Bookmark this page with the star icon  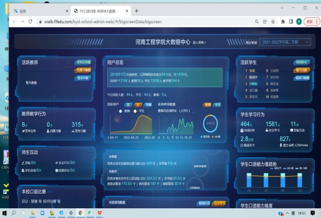[273, 22]
